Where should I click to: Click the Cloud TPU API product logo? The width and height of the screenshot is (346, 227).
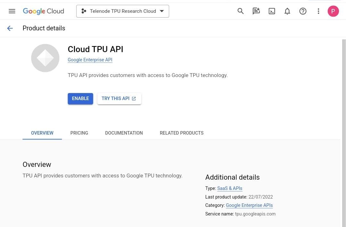(x=45, y=58)
